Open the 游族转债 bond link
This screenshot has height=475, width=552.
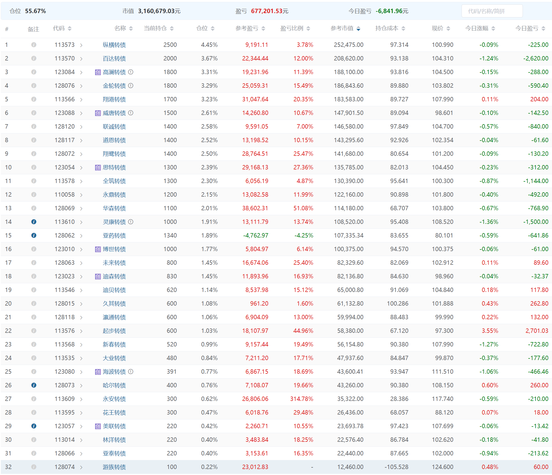pyautogui.click(x=114, y=467)
